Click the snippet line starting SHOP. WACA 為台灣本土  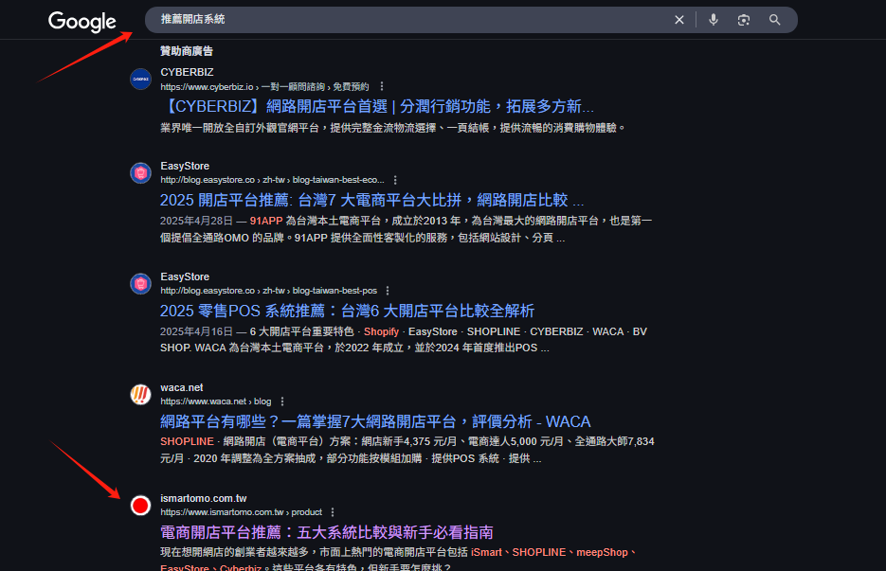coord(354,348)
